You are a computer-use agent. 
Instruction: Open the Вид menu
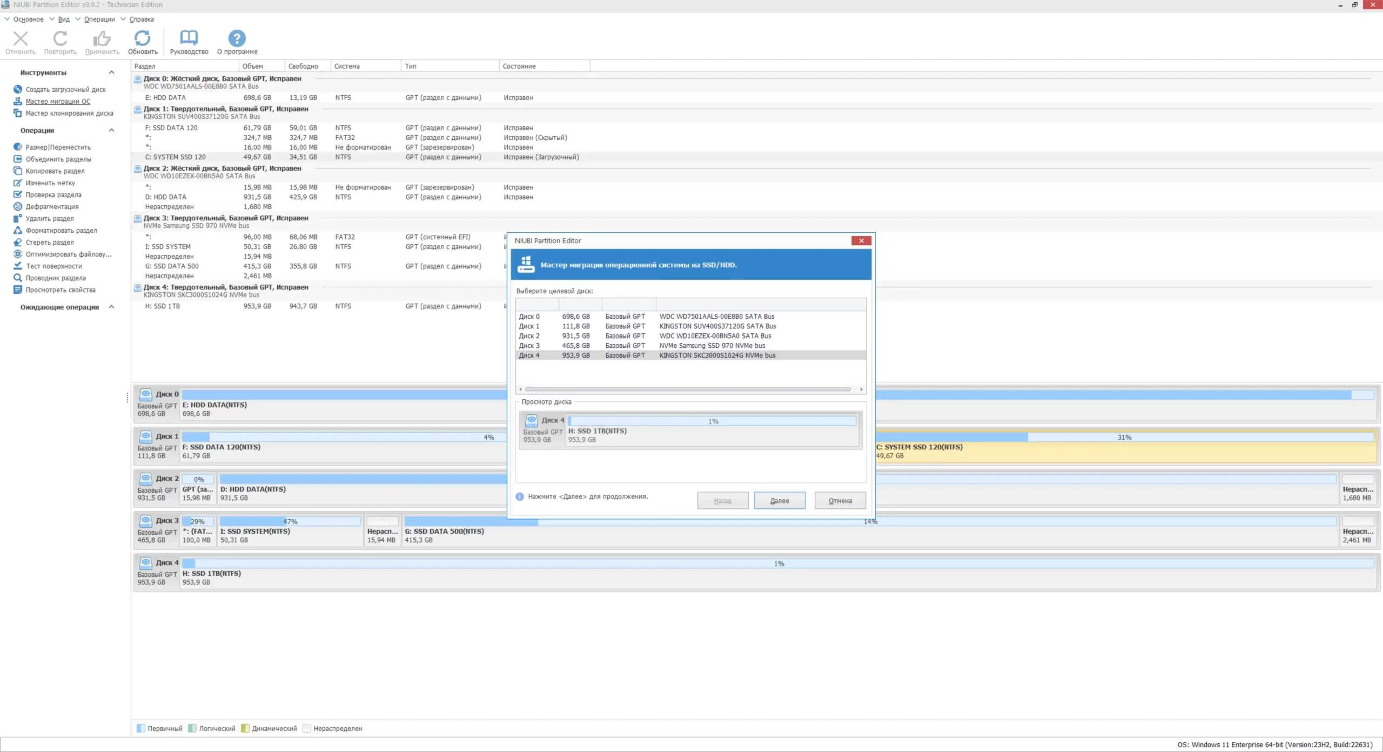64,19
